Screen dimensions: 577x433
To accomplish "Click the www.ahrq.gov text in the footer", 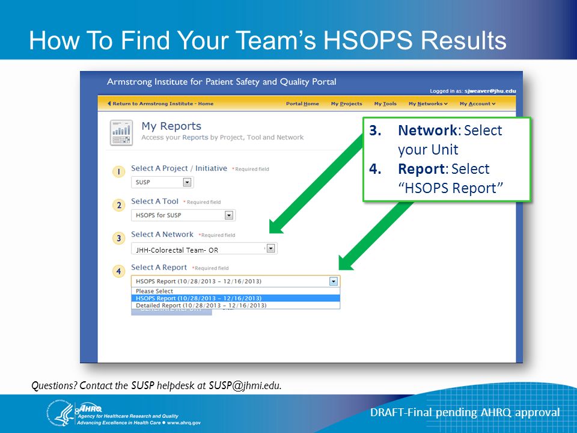I will click(x=184, y=423).
